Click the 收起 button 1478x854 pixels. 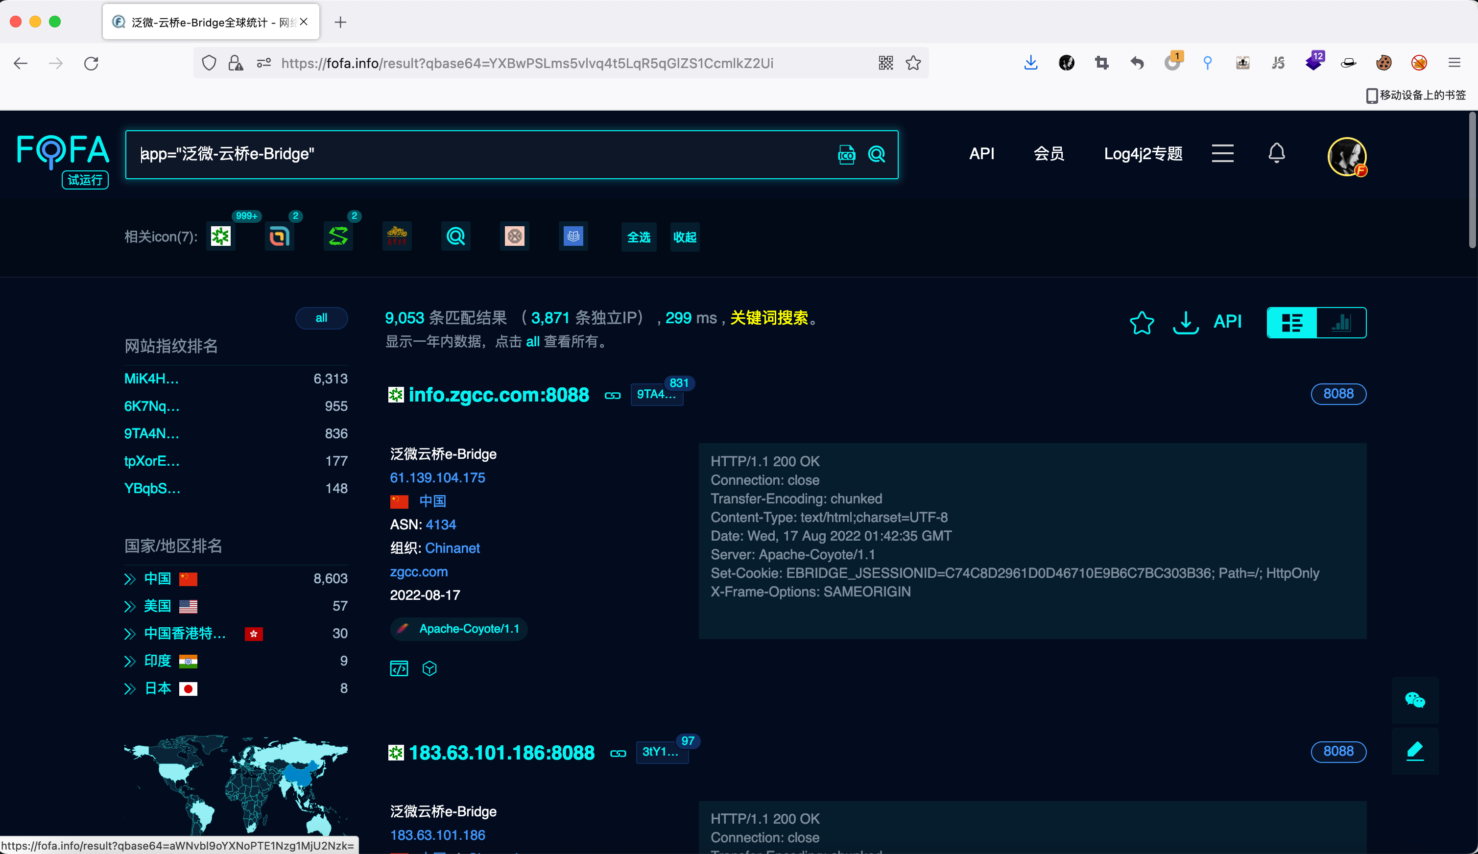point(685,237)
